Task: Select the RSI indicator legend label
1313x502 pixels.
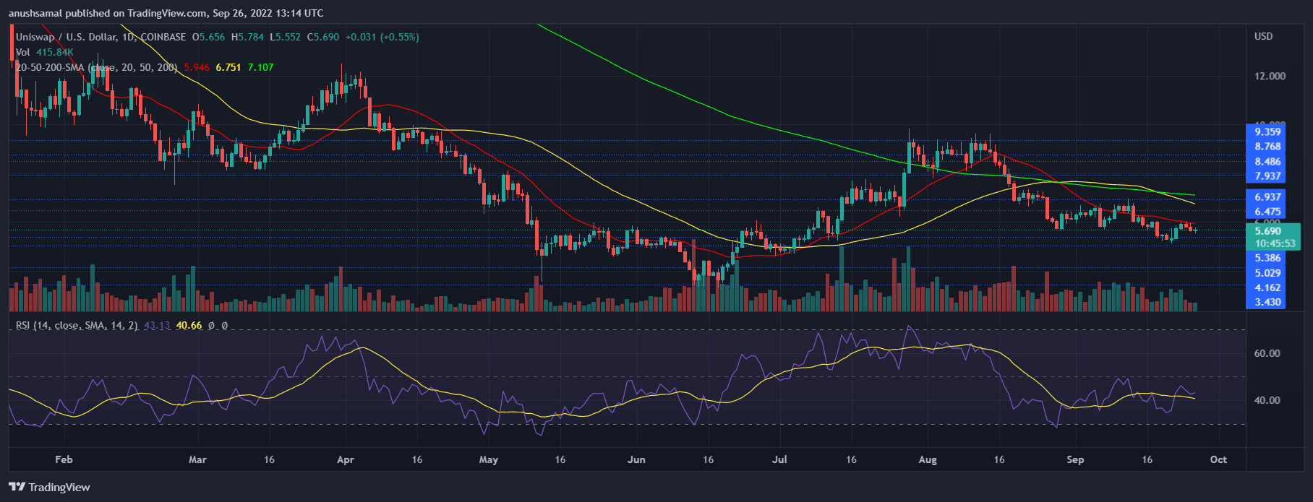Action: coord(77,326)
